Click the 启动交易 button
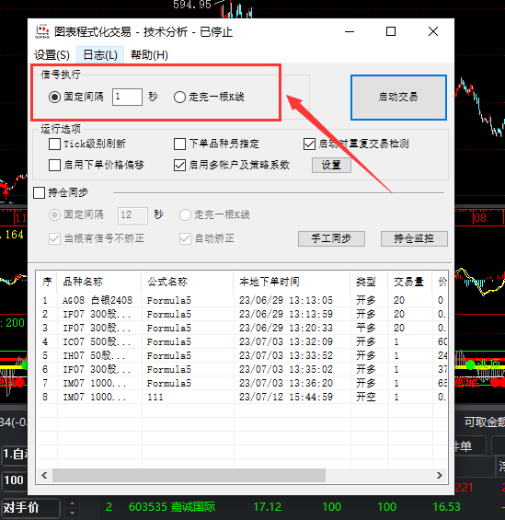Screen dimensions: 505x520 point(398,98)
